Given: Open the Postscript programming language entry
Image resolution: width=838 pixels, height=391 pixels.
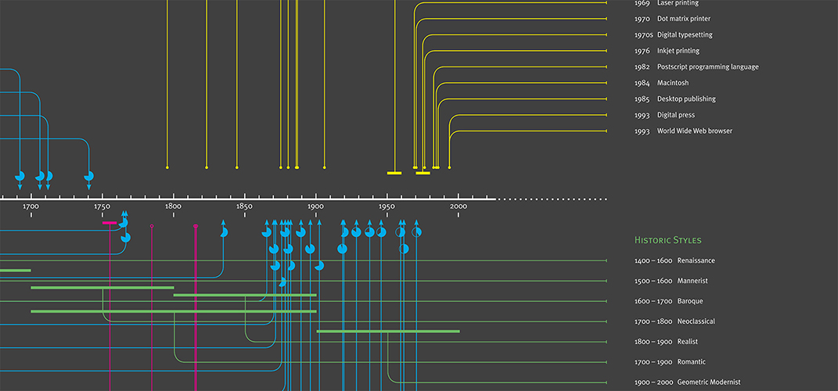Looking at the screenshot, I should point(696,67).
